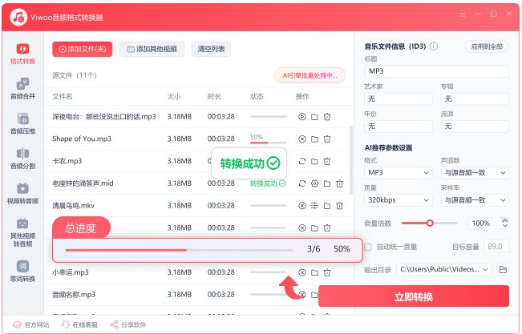The height and width of the screenshot is (334, 522).
Task: Click the 应用到全部 button
Action: (487, 46)
